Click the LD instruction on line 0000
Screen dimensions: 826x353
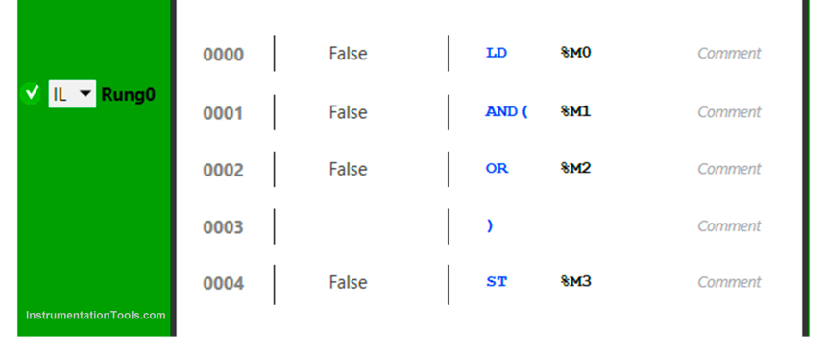pos(497,53)
